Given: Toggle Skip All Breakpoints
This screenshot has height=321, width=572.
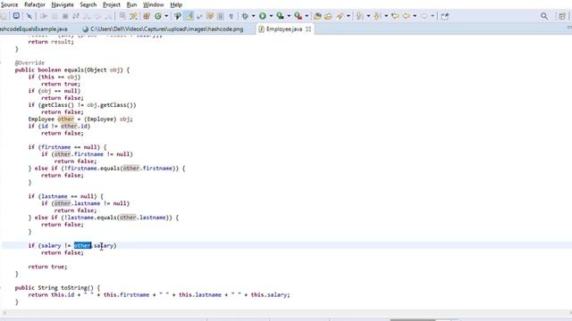Looking at the screenshot, I should [x=29, y=16].
